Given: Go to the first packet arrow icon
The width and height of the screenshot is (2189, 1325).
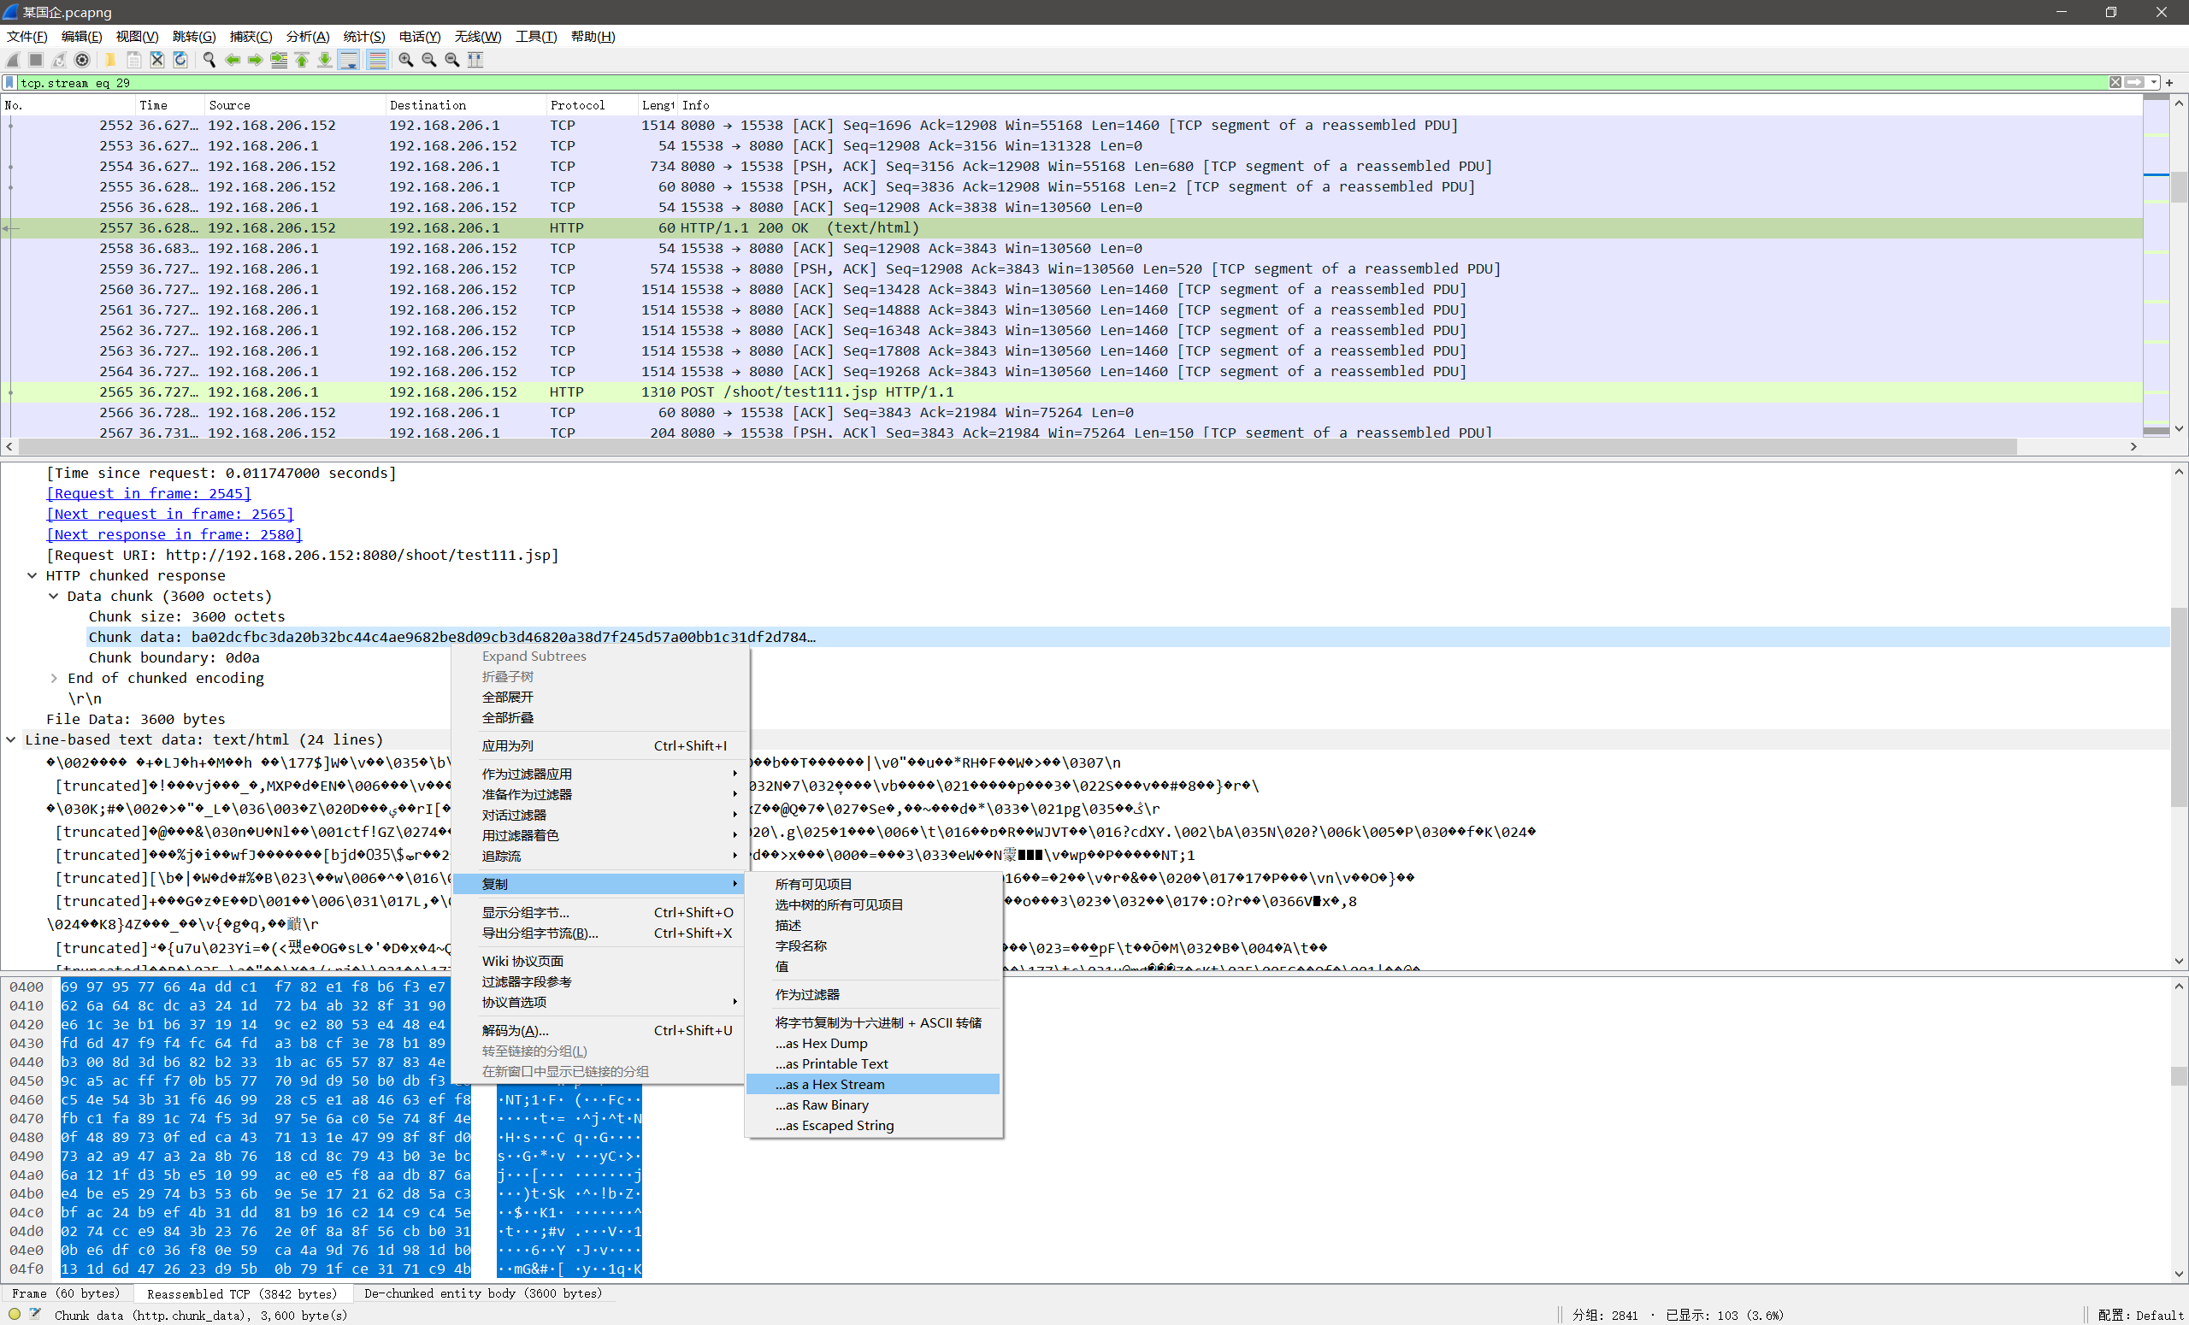Looking at the screenshot, I should coord(302,60).
